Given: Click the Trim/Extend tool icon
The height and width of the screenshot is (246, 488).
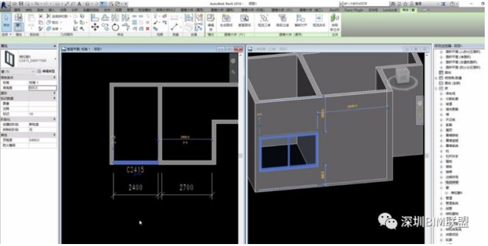Looking at the screenshot, I should pyautogui.click(x=126, y=27).
